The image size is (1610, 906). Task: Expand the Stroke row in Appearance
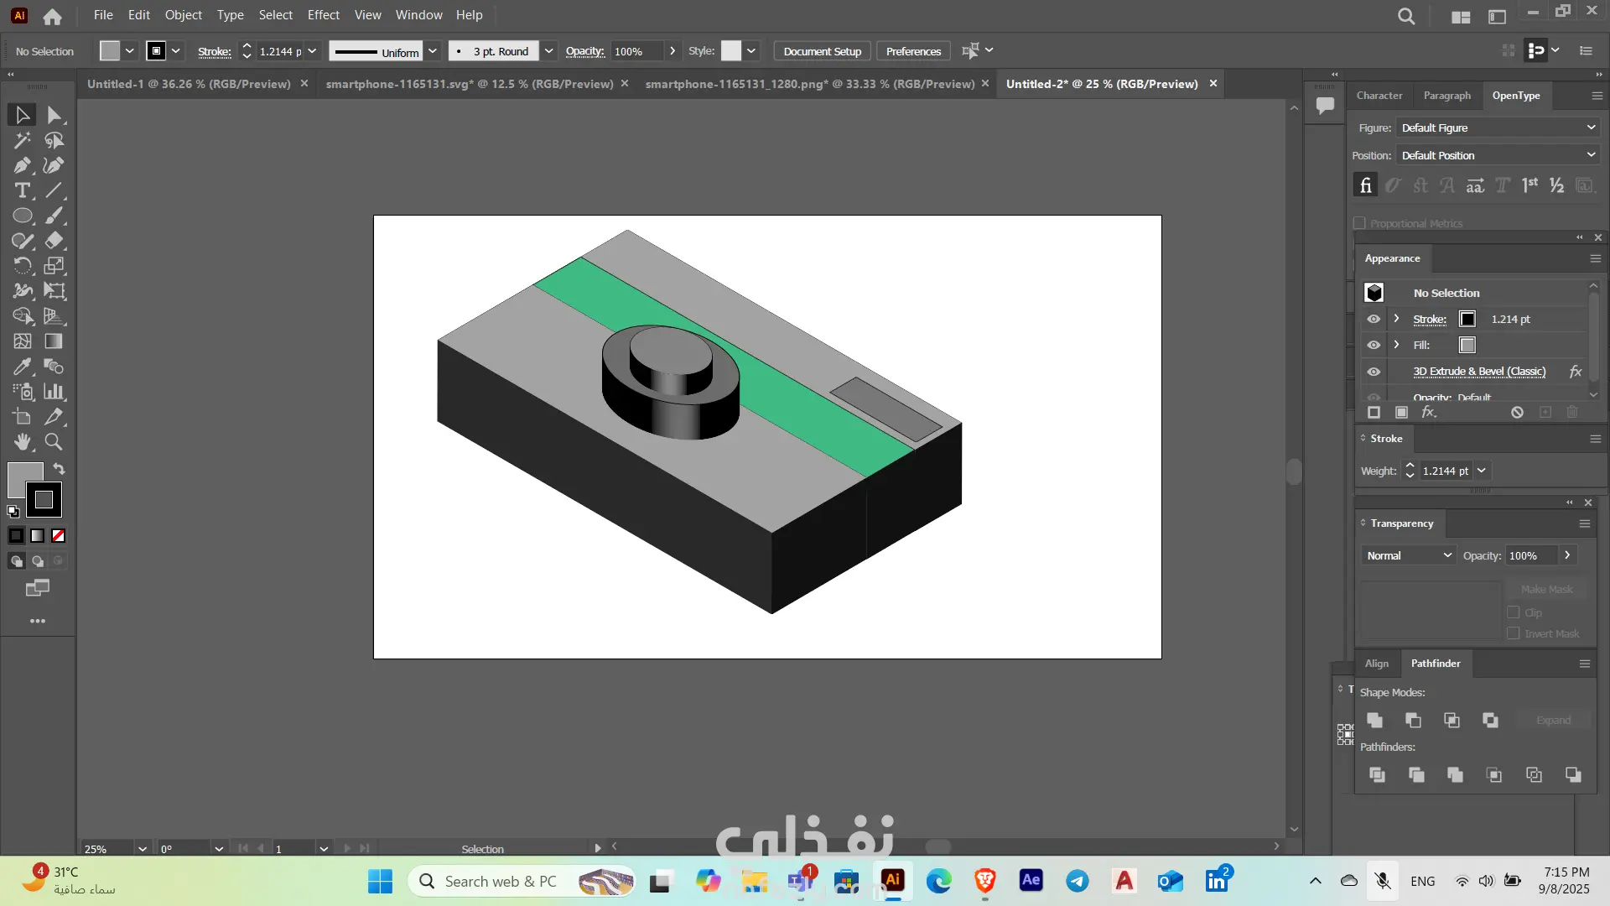point(1396,319)
